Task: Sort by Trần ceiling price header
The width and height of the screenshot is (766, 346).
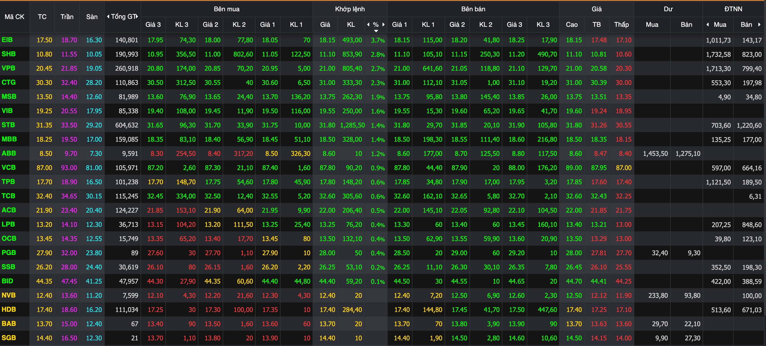Action: (67, 17)
